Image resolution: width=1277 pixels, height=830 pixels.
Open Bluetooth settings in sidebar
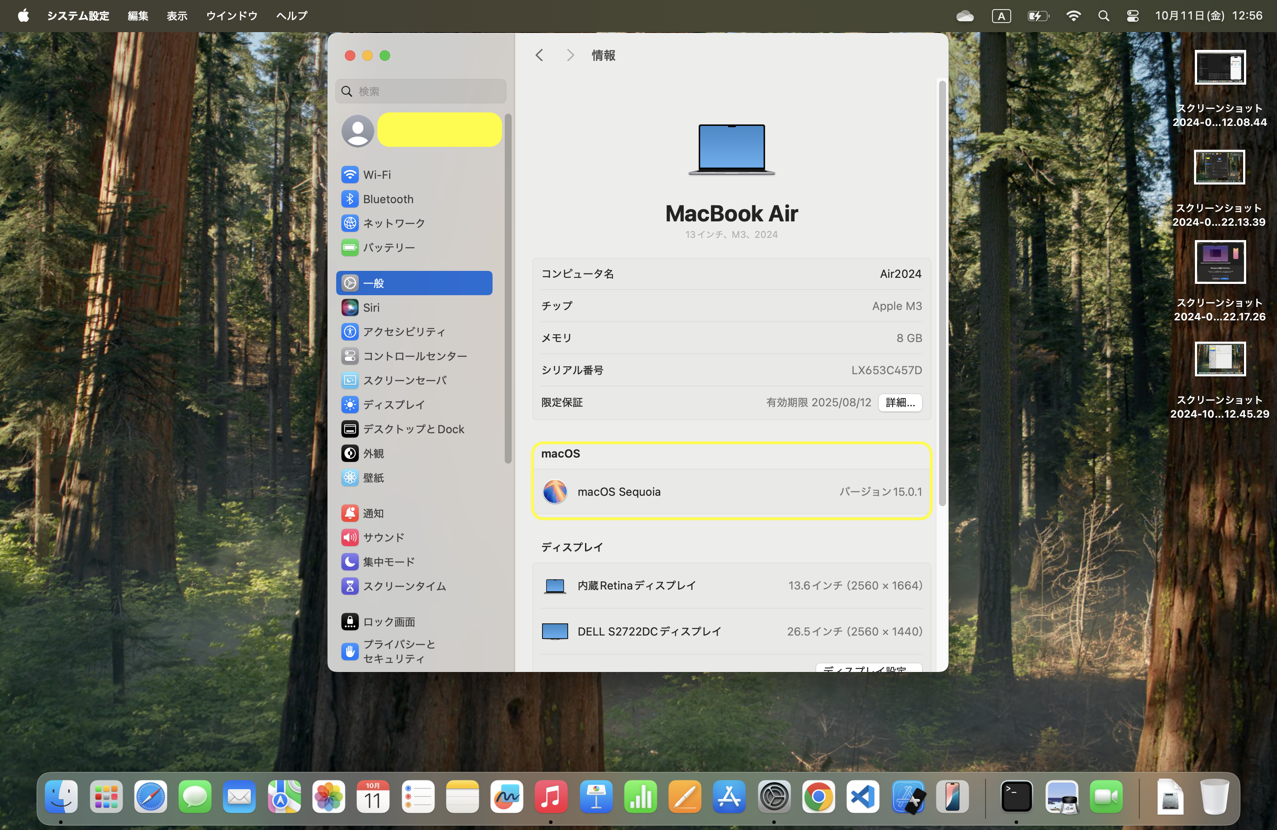[387, 199]
